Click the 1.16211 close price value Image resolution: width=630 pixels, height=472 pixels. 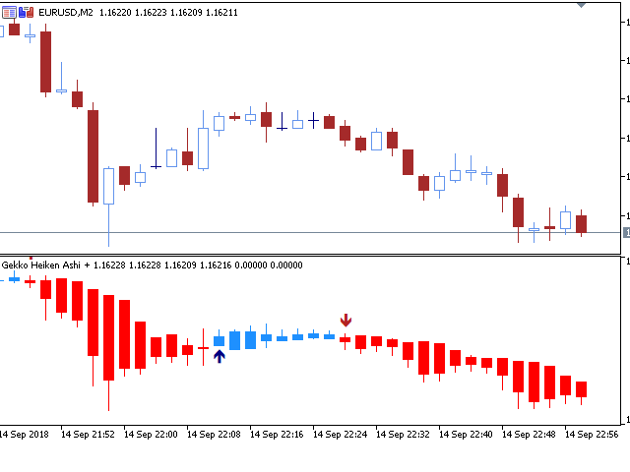[221, 13]
